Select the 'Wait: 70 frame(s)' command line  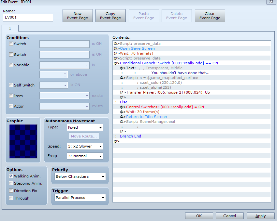192,53
